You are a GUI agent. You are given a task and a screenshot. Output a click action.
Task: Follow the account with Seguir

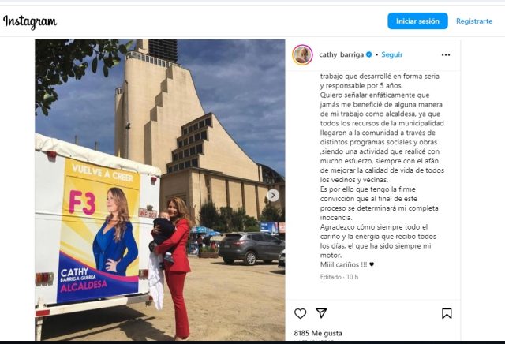click(392, 54)
